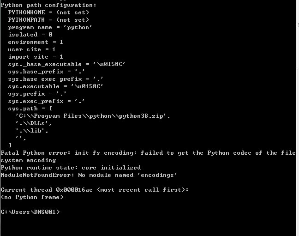This screenshot has height=236, width=299.
Task: Click the 'user site = 1' line
Action: pyautogui.click(x=32, y=49)
